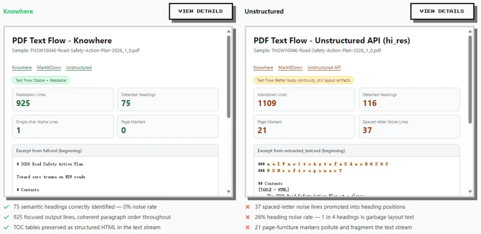Click scroll-up arrow in Unstructured API panel
This screenshot has width=481, height=234.
[x=470, y=32]
